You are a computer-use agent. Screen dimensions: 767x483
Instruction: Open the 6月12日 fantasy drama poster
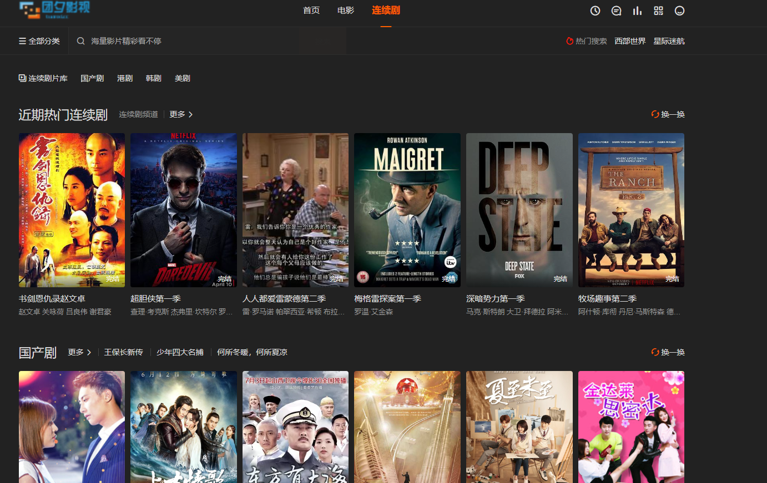point(184,427)
